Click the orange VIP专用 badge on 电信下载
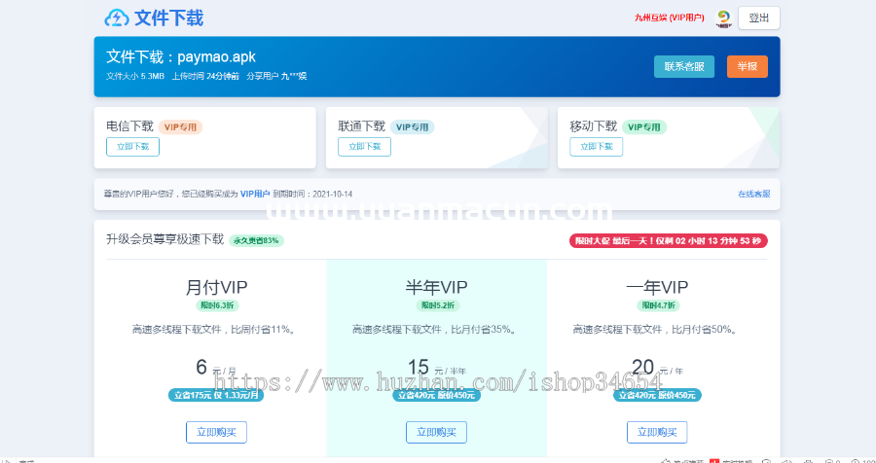Image resolution: width=876 pixels, height=463 pixels. point(181,126)
